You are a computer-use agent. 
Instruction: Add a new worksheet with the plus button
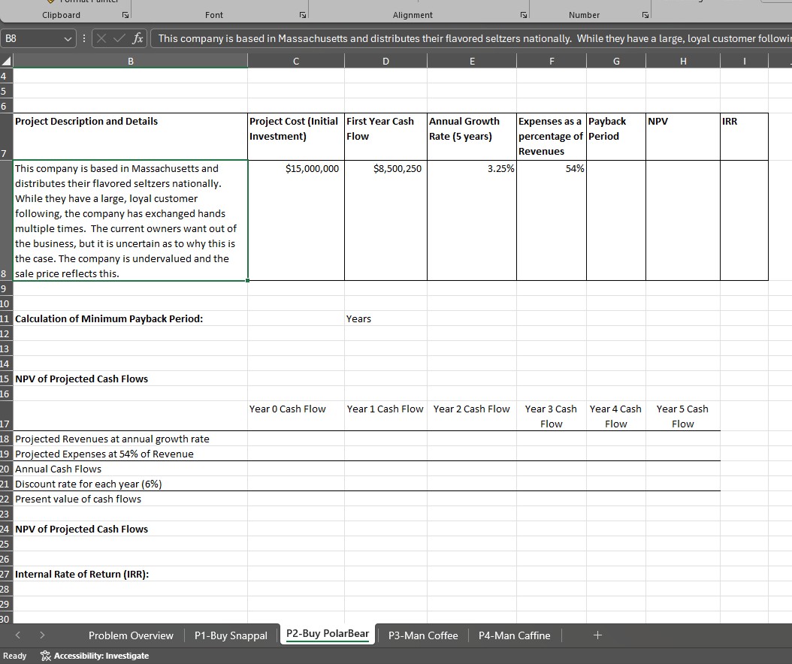[x=596, y=635]
